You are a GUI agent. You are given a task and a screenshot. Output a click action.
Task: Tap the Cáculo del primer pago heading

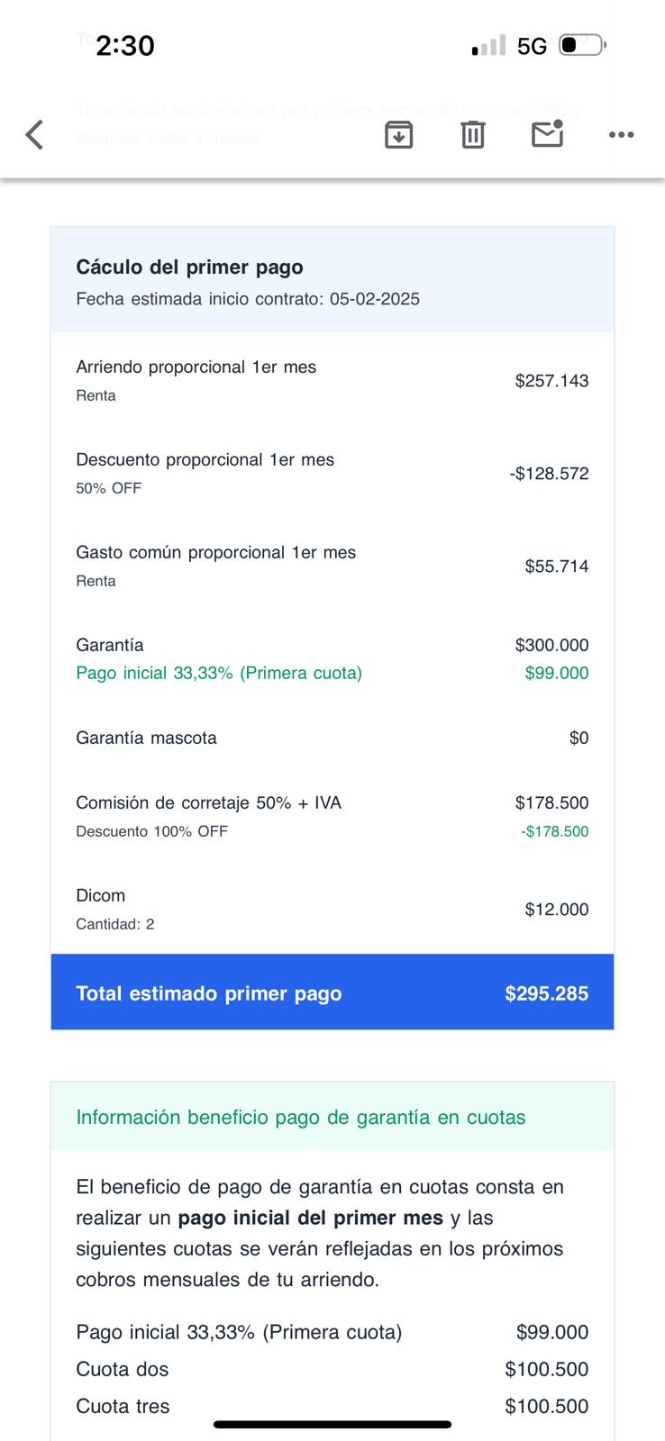(x=189, y=267)
